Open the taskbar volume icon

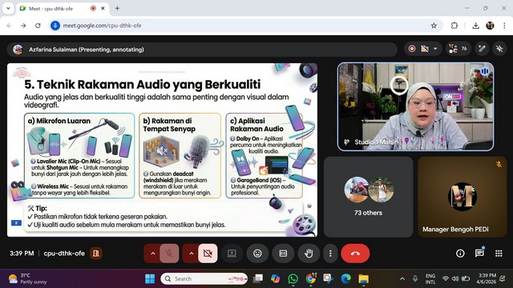click(455, 279)
